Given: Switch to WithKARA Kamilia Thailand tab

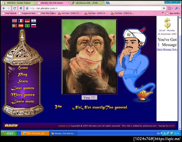Looking at the screenshot, I should coord(19,3).
